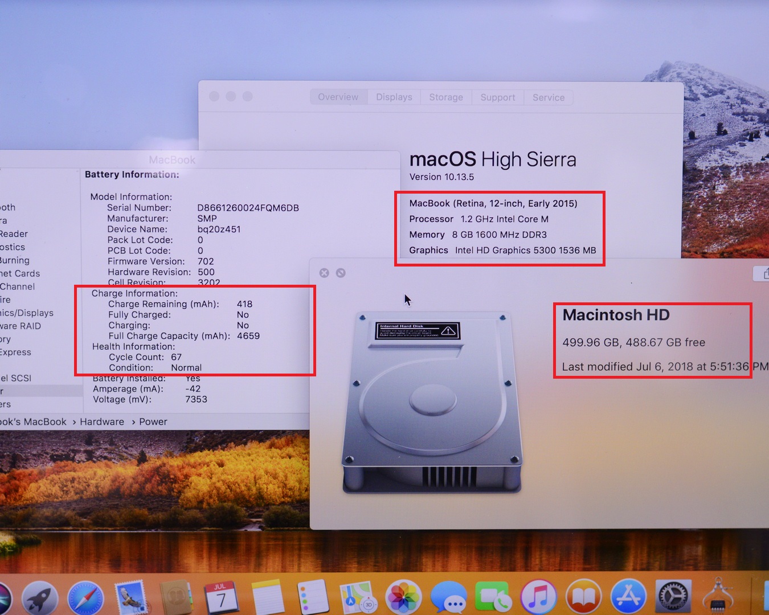Open the Service tab

click(549, 97)
